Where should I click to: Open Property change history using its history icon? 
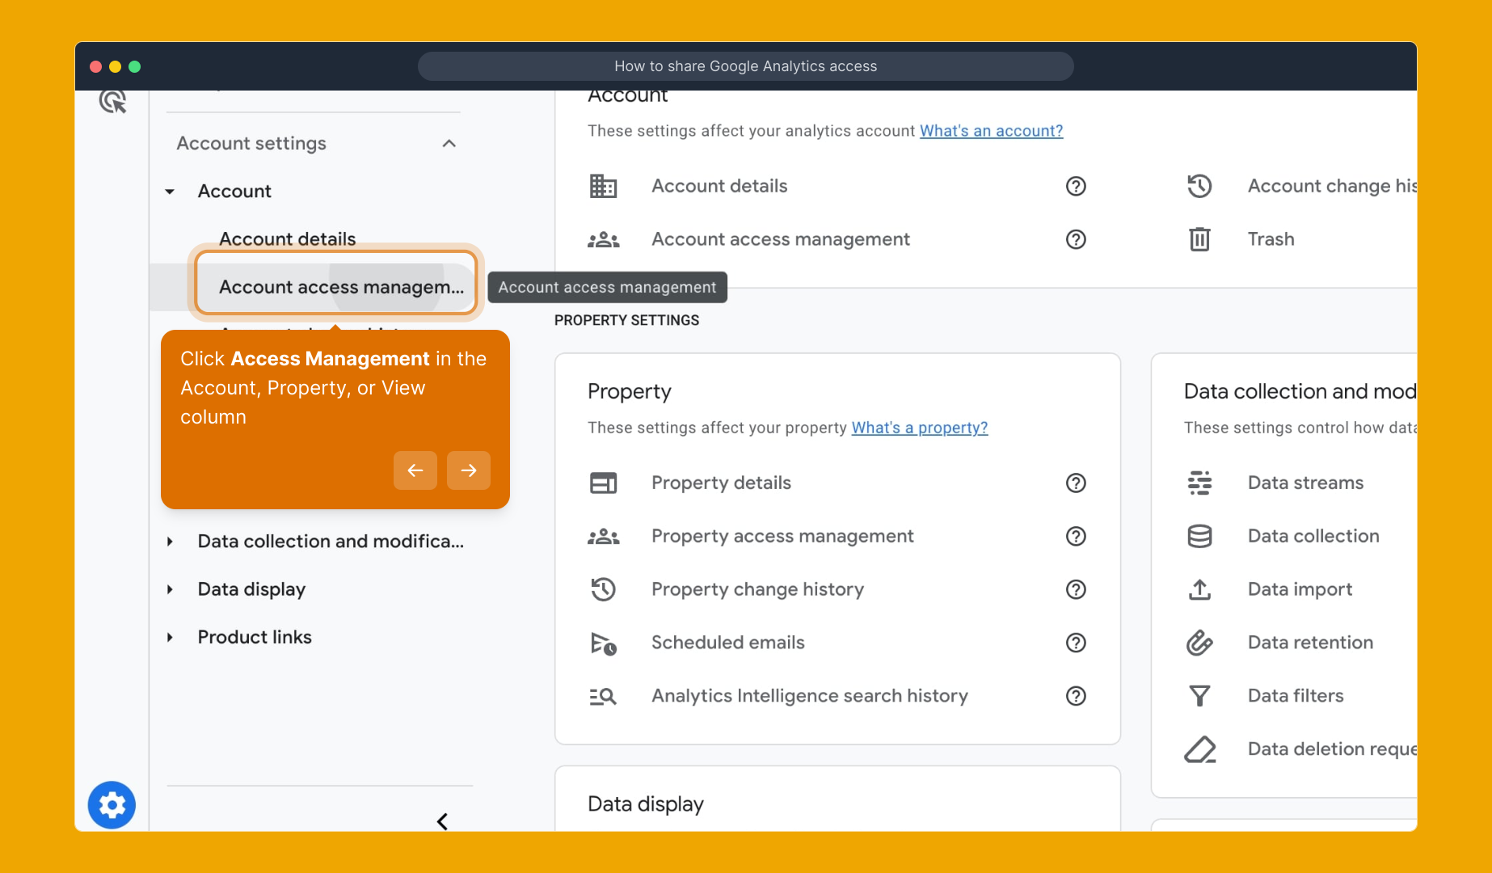click(x=604, y=589)
